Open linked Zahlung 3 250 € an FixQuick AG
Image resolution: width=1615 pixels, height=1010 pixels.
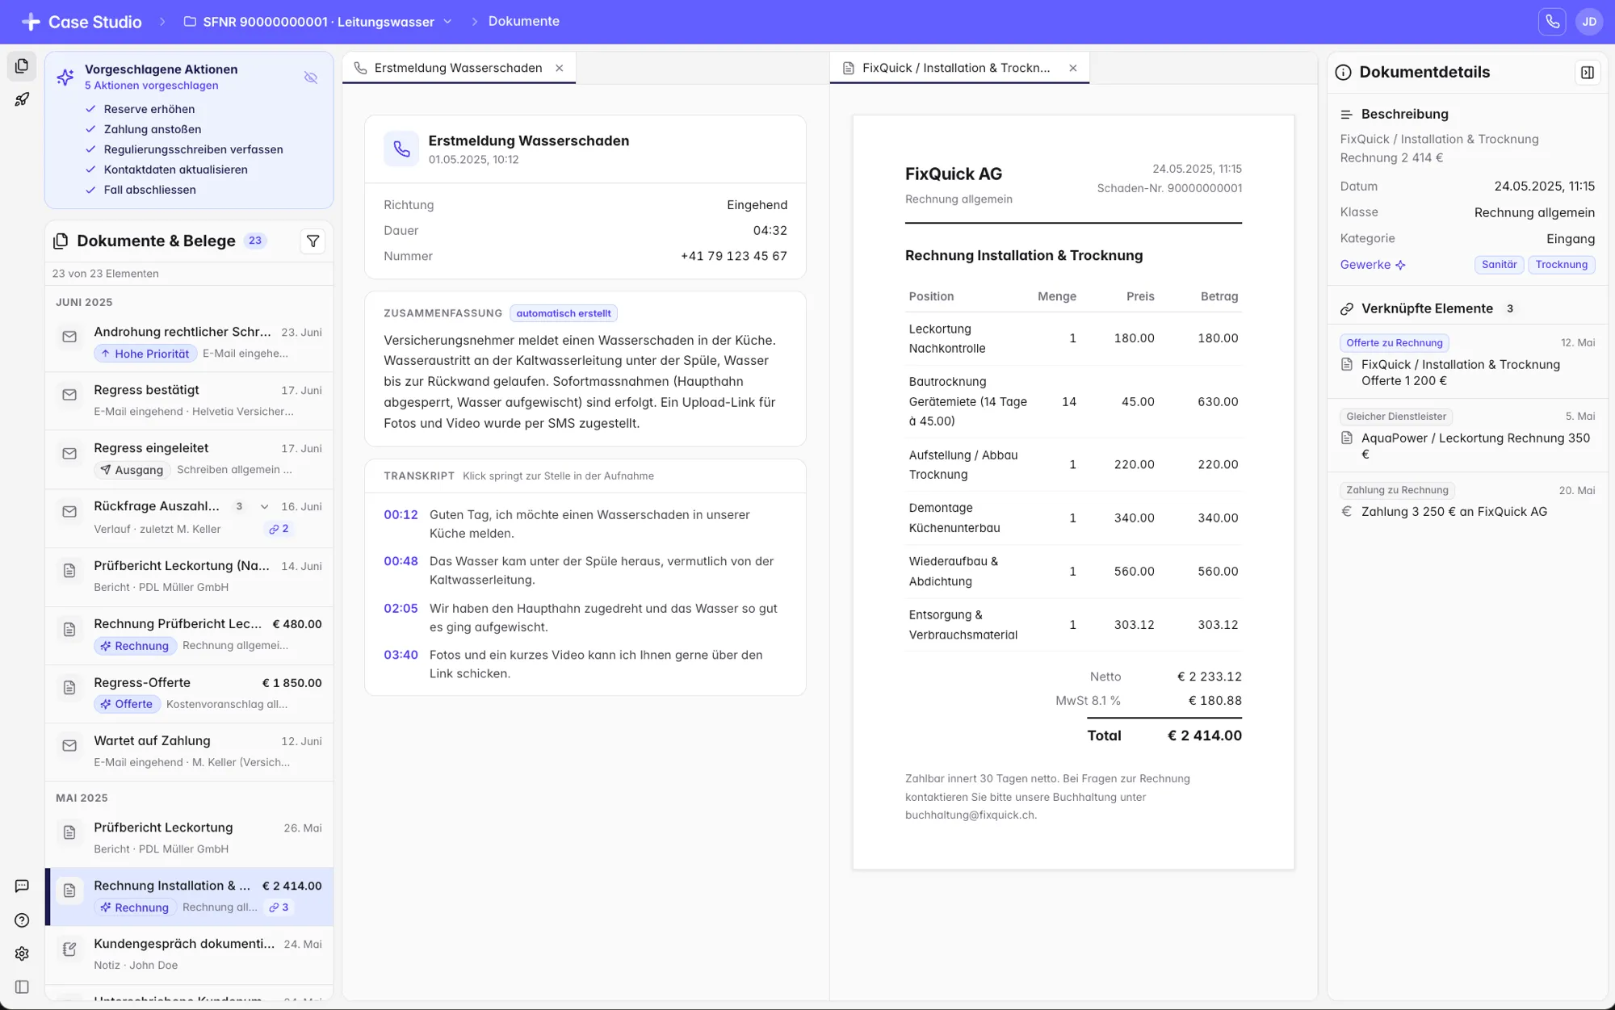pos(1466,501)
